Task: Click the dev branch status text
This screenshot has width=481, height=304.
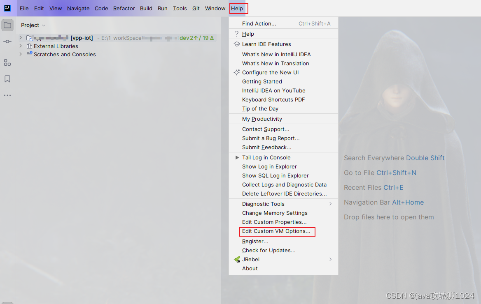Action: tap(196, 38)
